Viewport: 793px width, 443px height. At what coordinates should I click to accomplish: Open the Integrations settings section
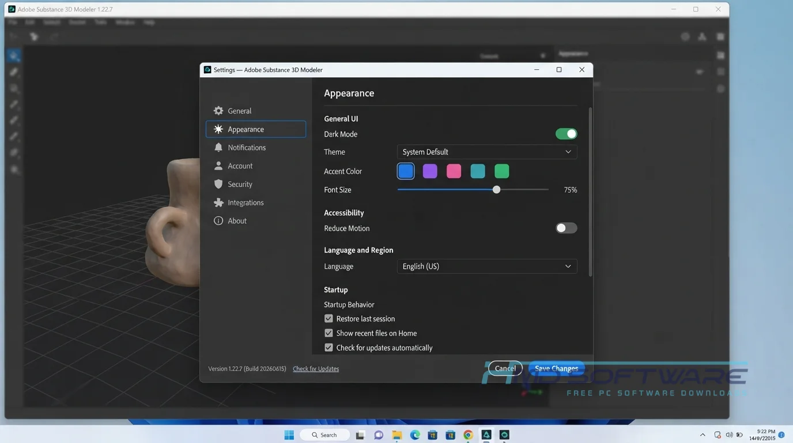[256, 202]
